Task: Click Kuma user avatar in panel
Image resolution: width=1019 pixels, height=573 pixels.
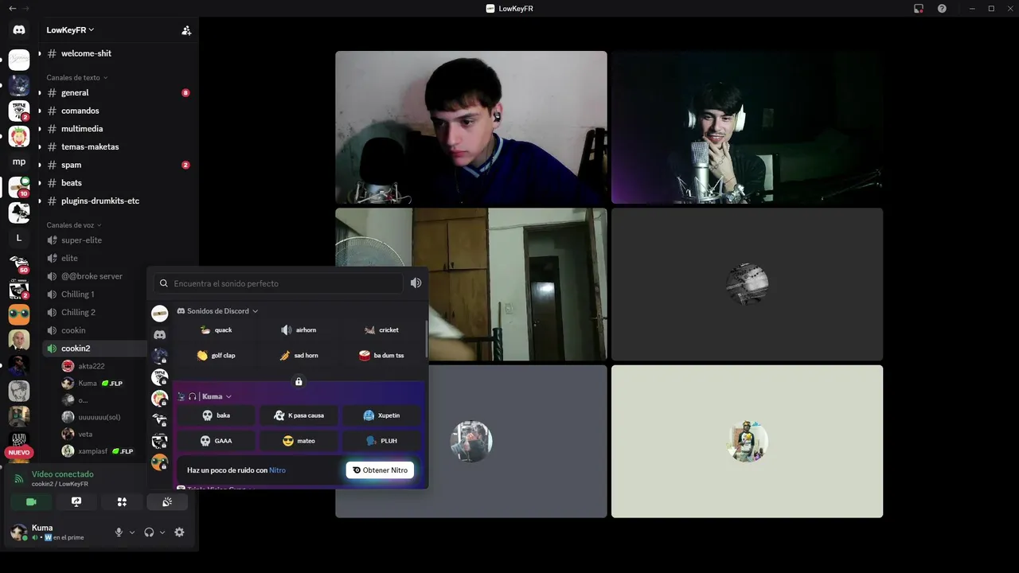Action: [x=18, y=532]
